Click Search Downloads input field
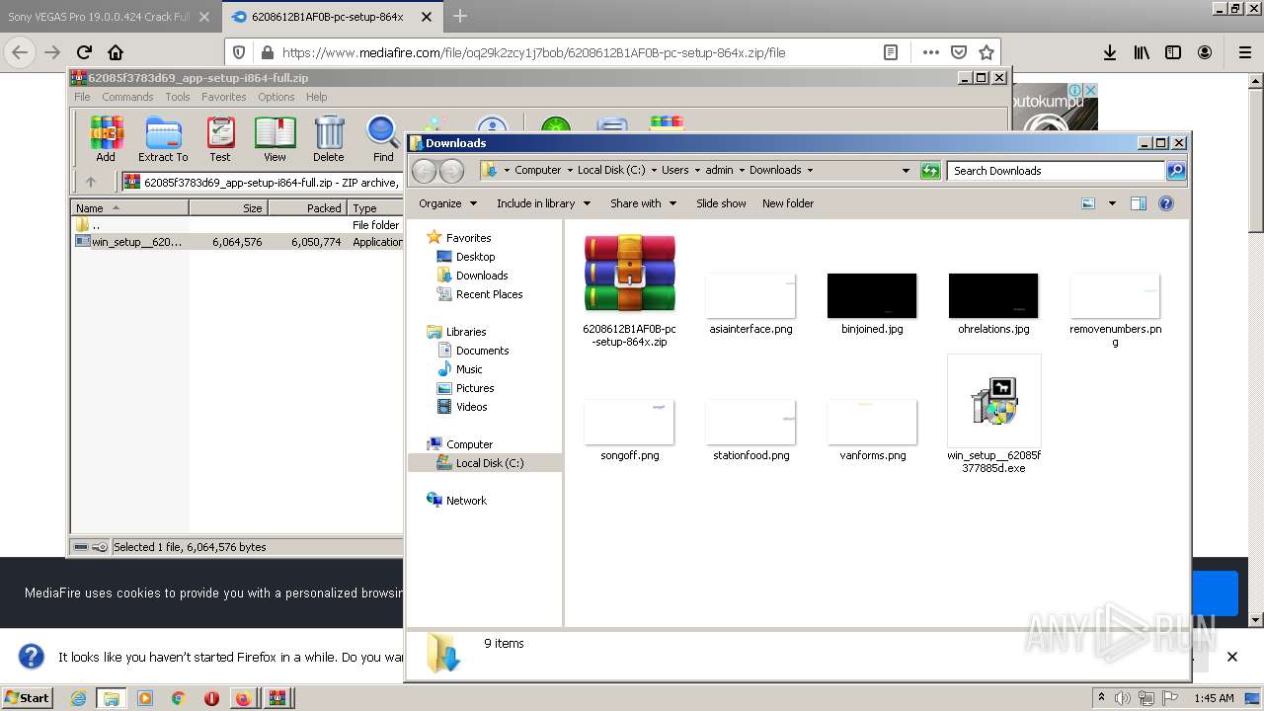This screenshot has width=1264, height=711. (x=1056, y=171)
